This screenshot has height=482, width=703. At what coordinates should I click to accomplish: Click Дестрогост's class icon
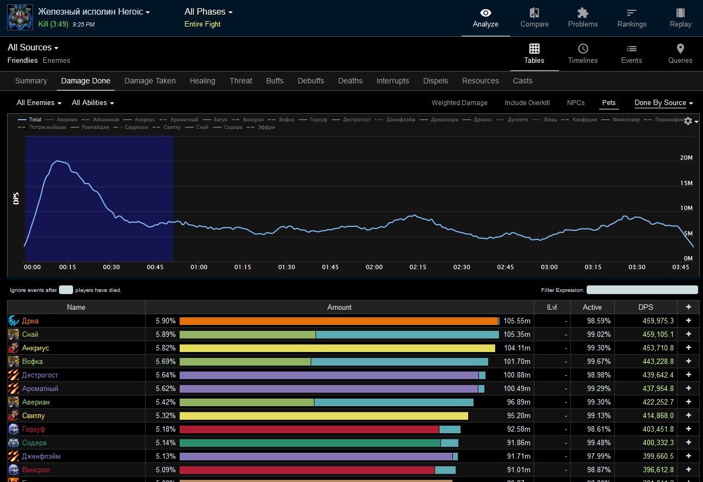14,375
